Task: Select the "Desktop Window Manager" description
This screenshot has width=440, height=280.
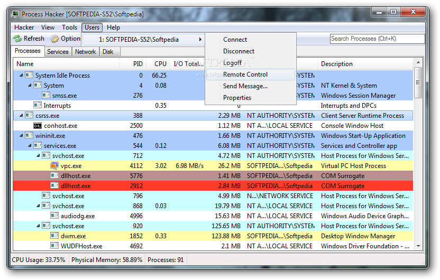Action: point(358,236)
